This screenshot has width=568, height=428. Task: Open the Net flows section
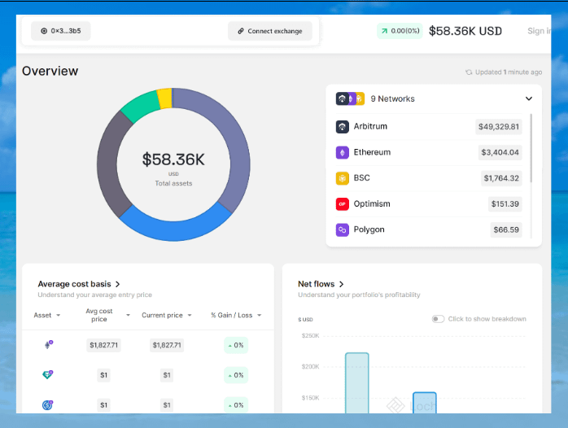[x=320, y=284]
